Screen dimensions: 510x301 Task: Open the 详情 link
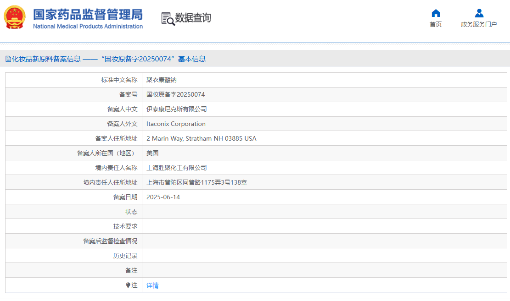(152, 285)
